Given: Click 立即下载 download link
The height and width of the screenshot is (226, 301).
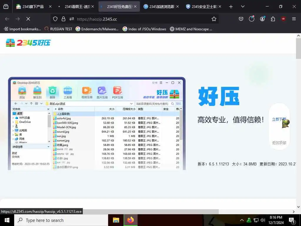Looking at the screenshot, I should 279,119.
